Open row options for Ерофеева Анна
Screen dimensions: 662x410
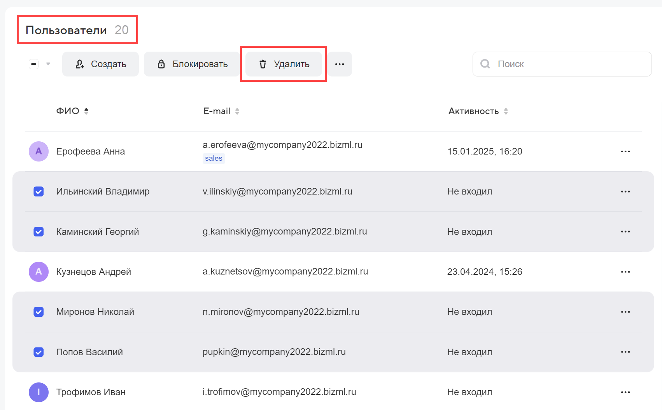pyautogui.click(x=625, y=151)
